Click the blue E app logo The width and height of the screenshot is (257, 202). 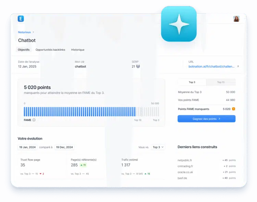(x=21, y=19)
